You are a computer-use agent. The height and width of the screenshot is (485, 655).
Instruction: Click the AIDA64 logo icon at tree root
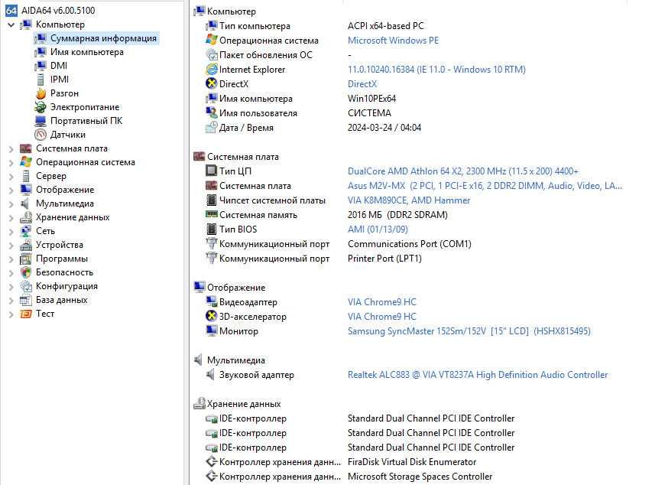(11, 11)
